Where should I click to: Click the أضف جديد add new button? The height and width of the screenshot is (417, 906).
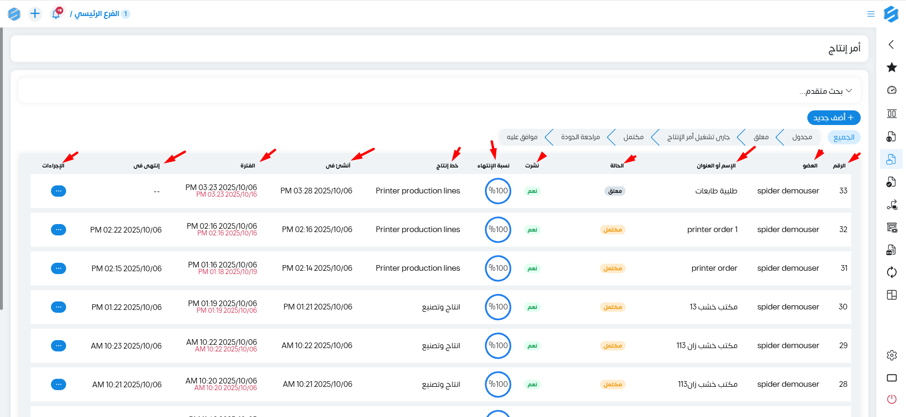click(x=833, y=117)
